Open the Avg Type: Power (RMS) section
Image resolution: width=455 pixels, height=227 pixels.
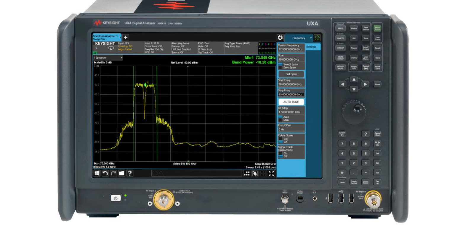pyautogui.click(x=241, y=48)
